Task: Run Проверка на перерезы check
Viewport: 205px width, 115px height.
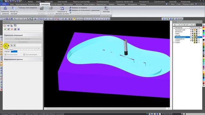Action: (x=78, y=8)
